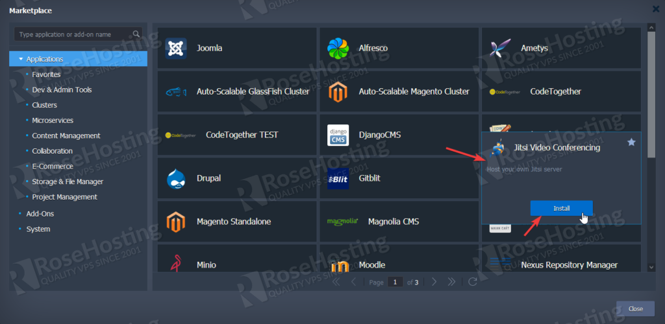This screenshot has width=665, height=324.
Task: Select the Magnolia CMS label text
Action: [394, 222]
